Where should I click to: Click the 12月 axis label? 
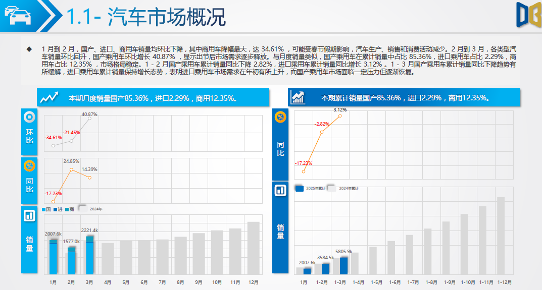(254, 282)
